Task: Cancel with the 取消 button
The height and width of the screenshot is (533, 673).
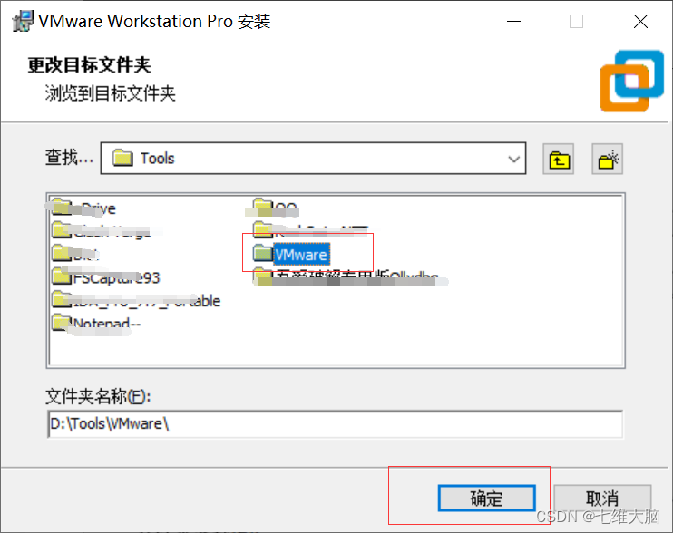Action: tap(602, 499)
